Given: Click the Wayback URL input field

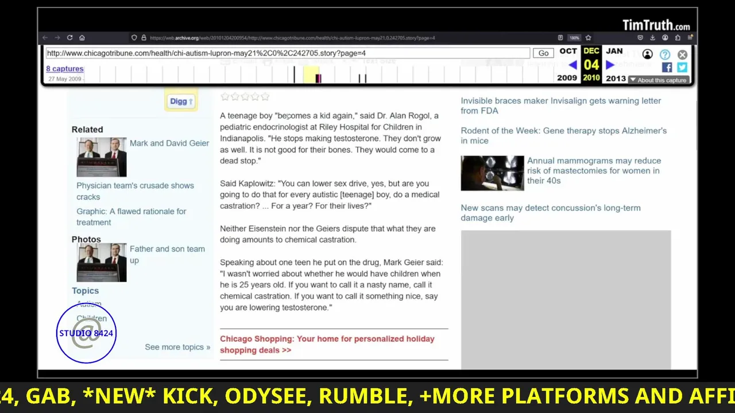Looking at the screenshot, I should tap(288, 53).
